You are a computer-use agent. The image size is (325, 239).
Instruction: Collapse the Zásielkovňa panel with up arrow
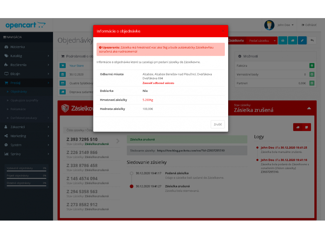[309, 108]
